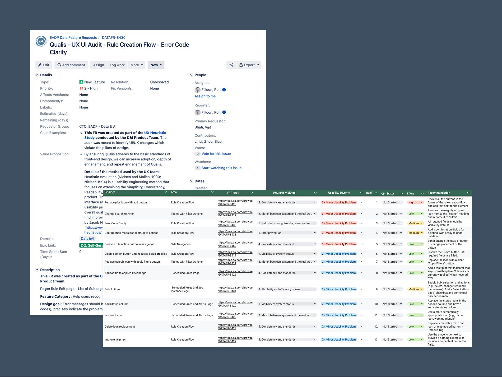The height and width of the screenshot is (377, 502).
Task: Open the DATAFR-8430 breadcrumb link
Action: click(114, 38)
